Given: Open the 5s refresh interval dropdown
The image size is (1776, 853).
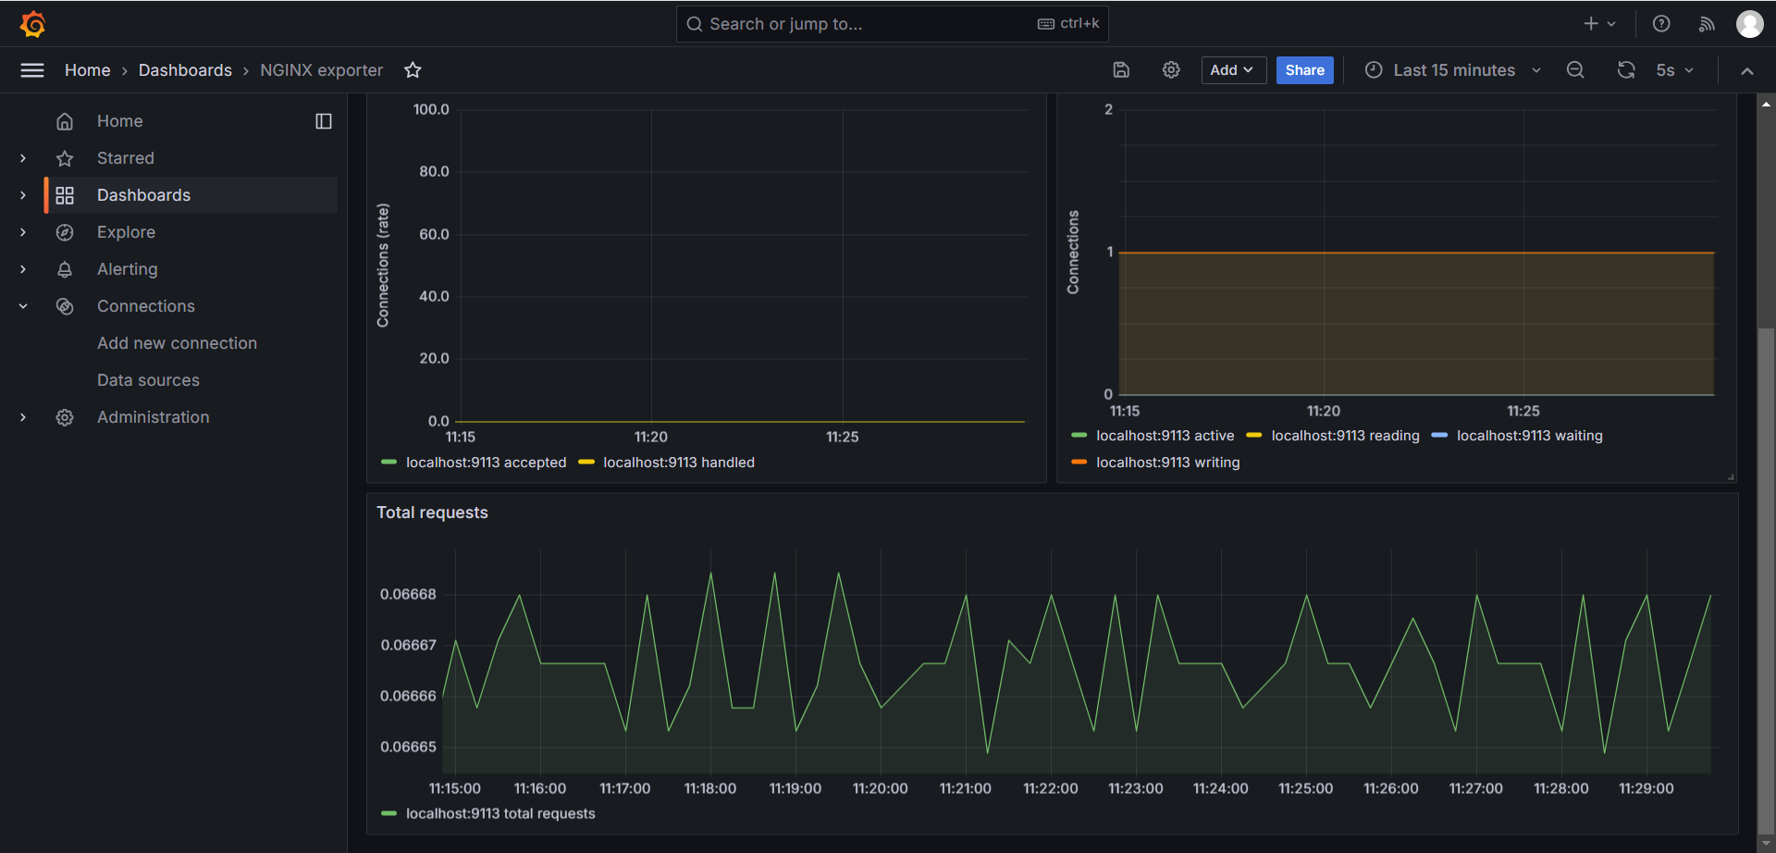Looking at the screenshot, I should coord(1675,70).
